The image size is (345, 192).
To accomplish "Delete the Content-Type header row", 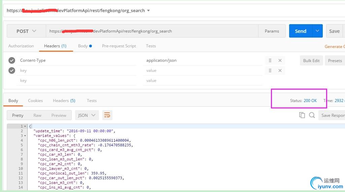I will click(280, 60).
